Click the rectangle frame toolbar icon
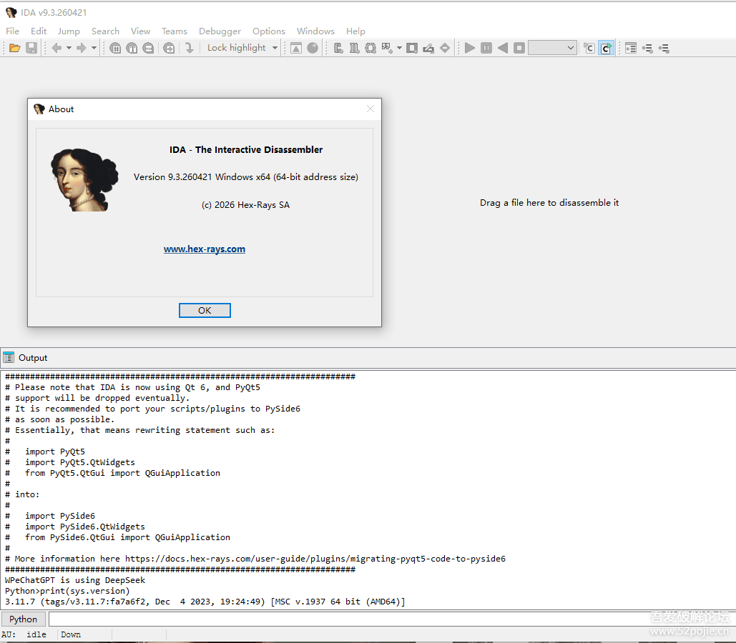This screenshot has height=643, width=736. tap(412, 48)
